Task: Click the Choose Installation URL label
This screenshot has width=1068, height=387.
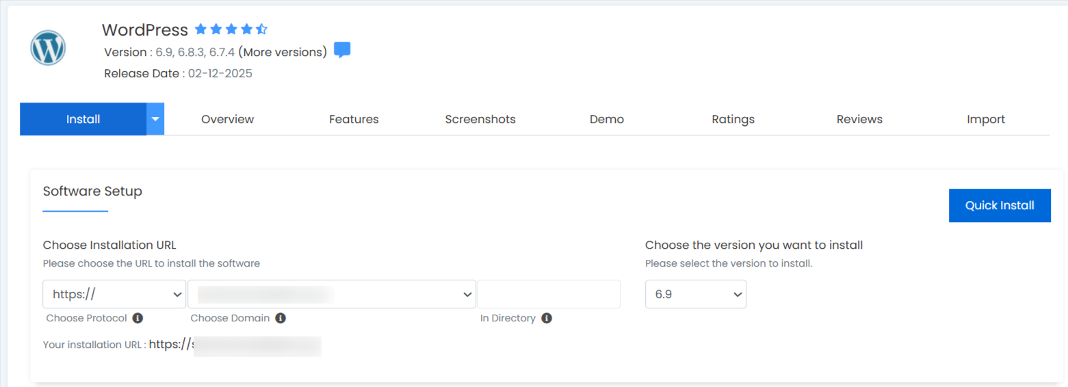Action: [x=109, y=245]
